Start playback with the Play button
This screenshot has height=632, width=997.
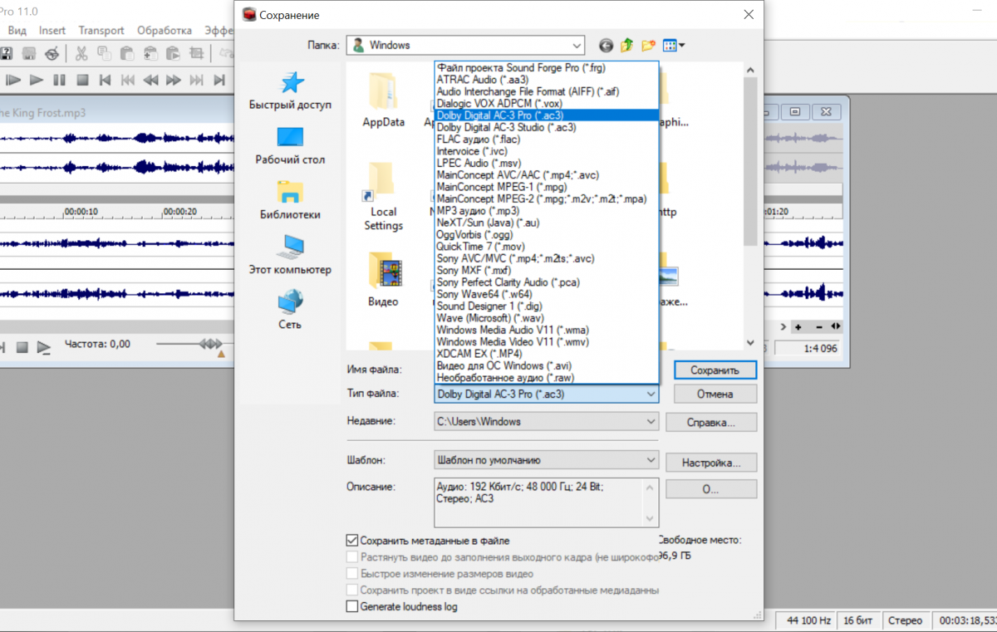[x=36, y=81]
